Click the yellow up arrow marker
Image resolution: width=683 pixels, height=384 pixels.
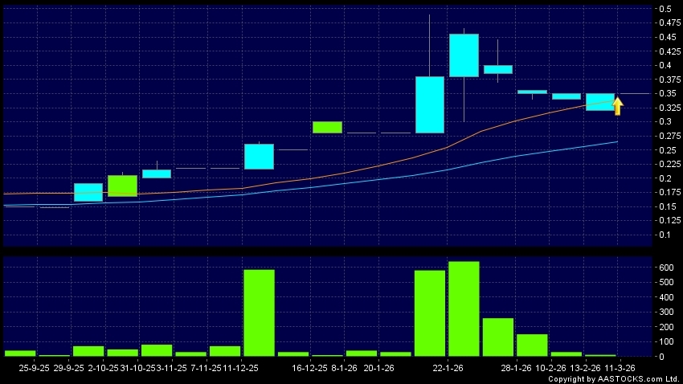[618, 106]
